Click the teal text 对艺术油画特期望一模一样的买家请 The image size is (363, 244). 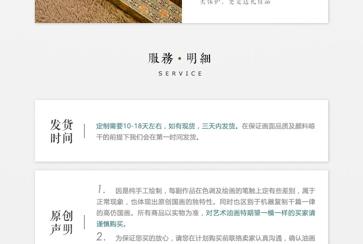coord(261,213)
